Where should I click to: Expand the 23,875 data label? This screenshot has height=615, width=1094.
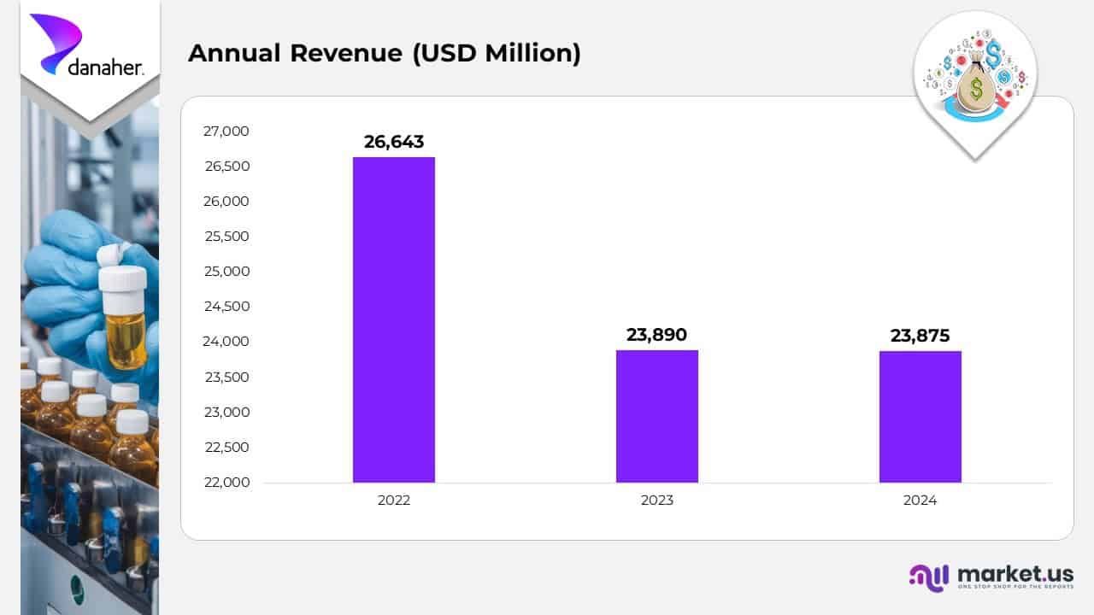pyautogui.click(x=920, y=336)
